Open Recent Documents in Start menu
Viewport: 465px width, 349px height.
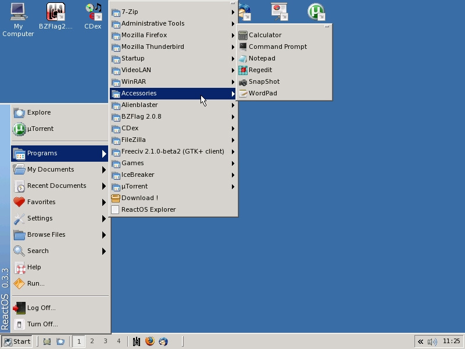[x=60, y=186]
